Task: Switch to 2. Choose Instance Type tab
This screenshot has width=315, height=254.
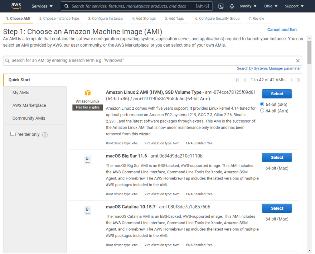Action: tap(59, 19)
